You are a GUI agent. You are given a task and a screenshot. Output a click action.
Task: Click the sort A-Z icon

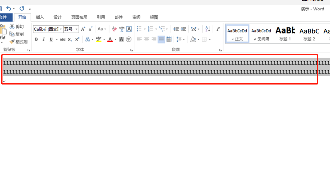point(208,29)
